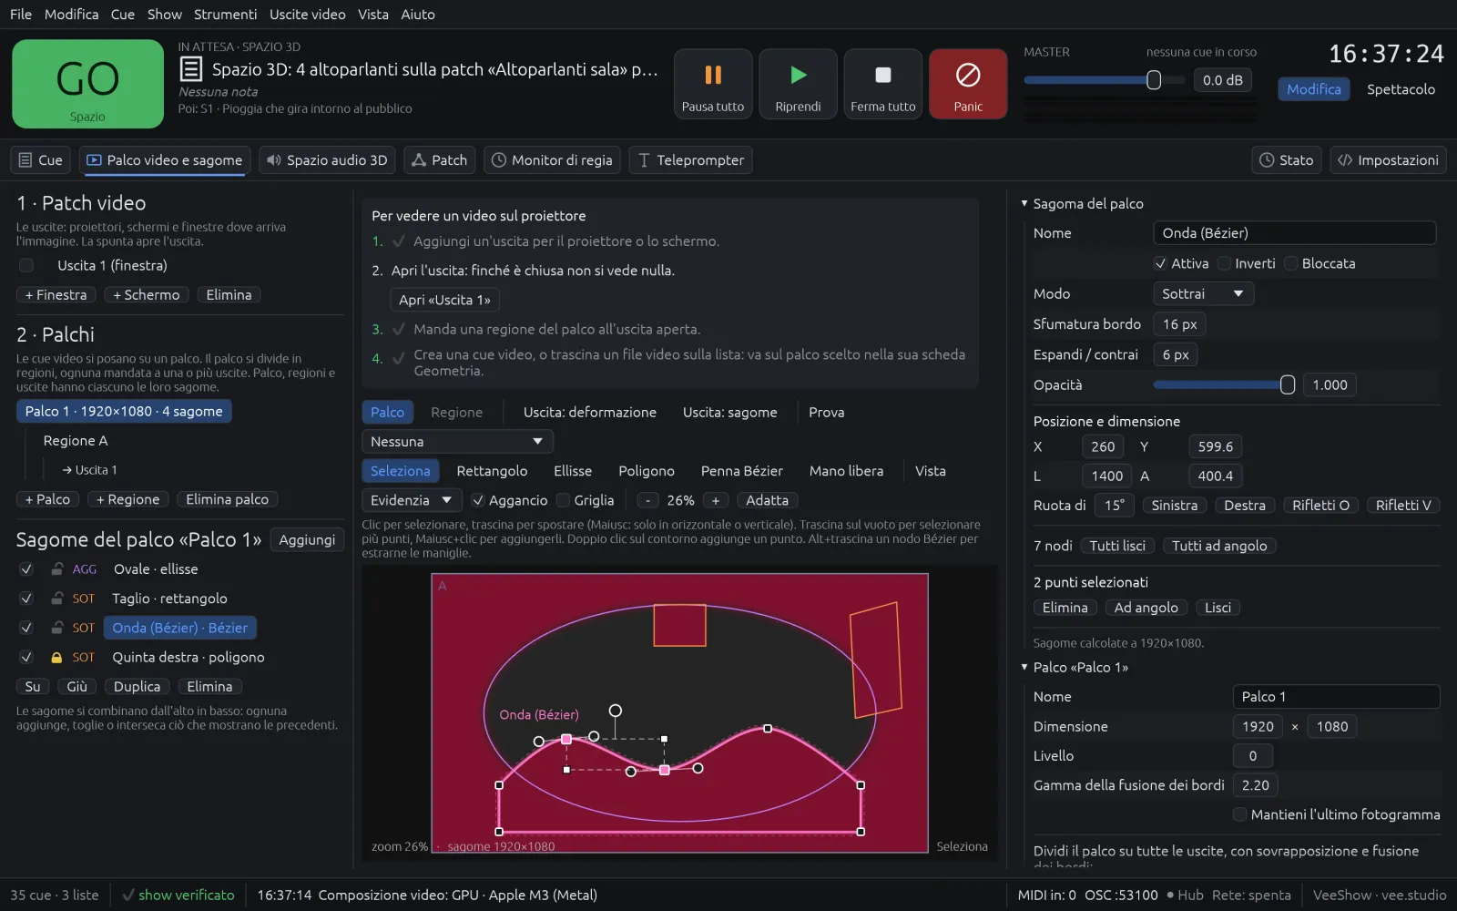Click the rotation handle circle above the selection

616,711
